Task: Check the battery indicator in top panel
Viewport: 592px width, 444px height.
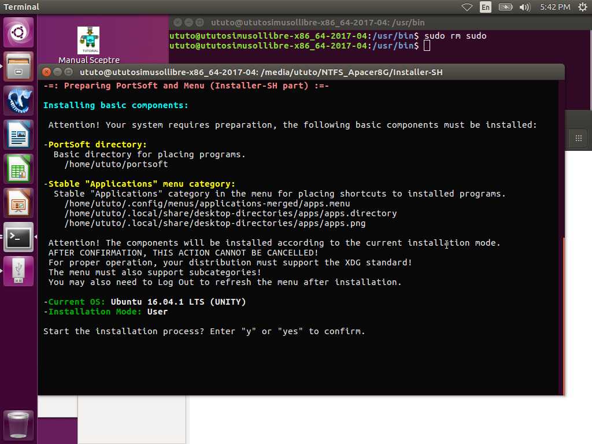Action: click(505, 7)
